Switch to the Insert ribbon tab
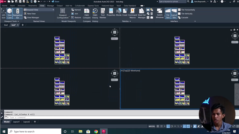 (12, 6)
